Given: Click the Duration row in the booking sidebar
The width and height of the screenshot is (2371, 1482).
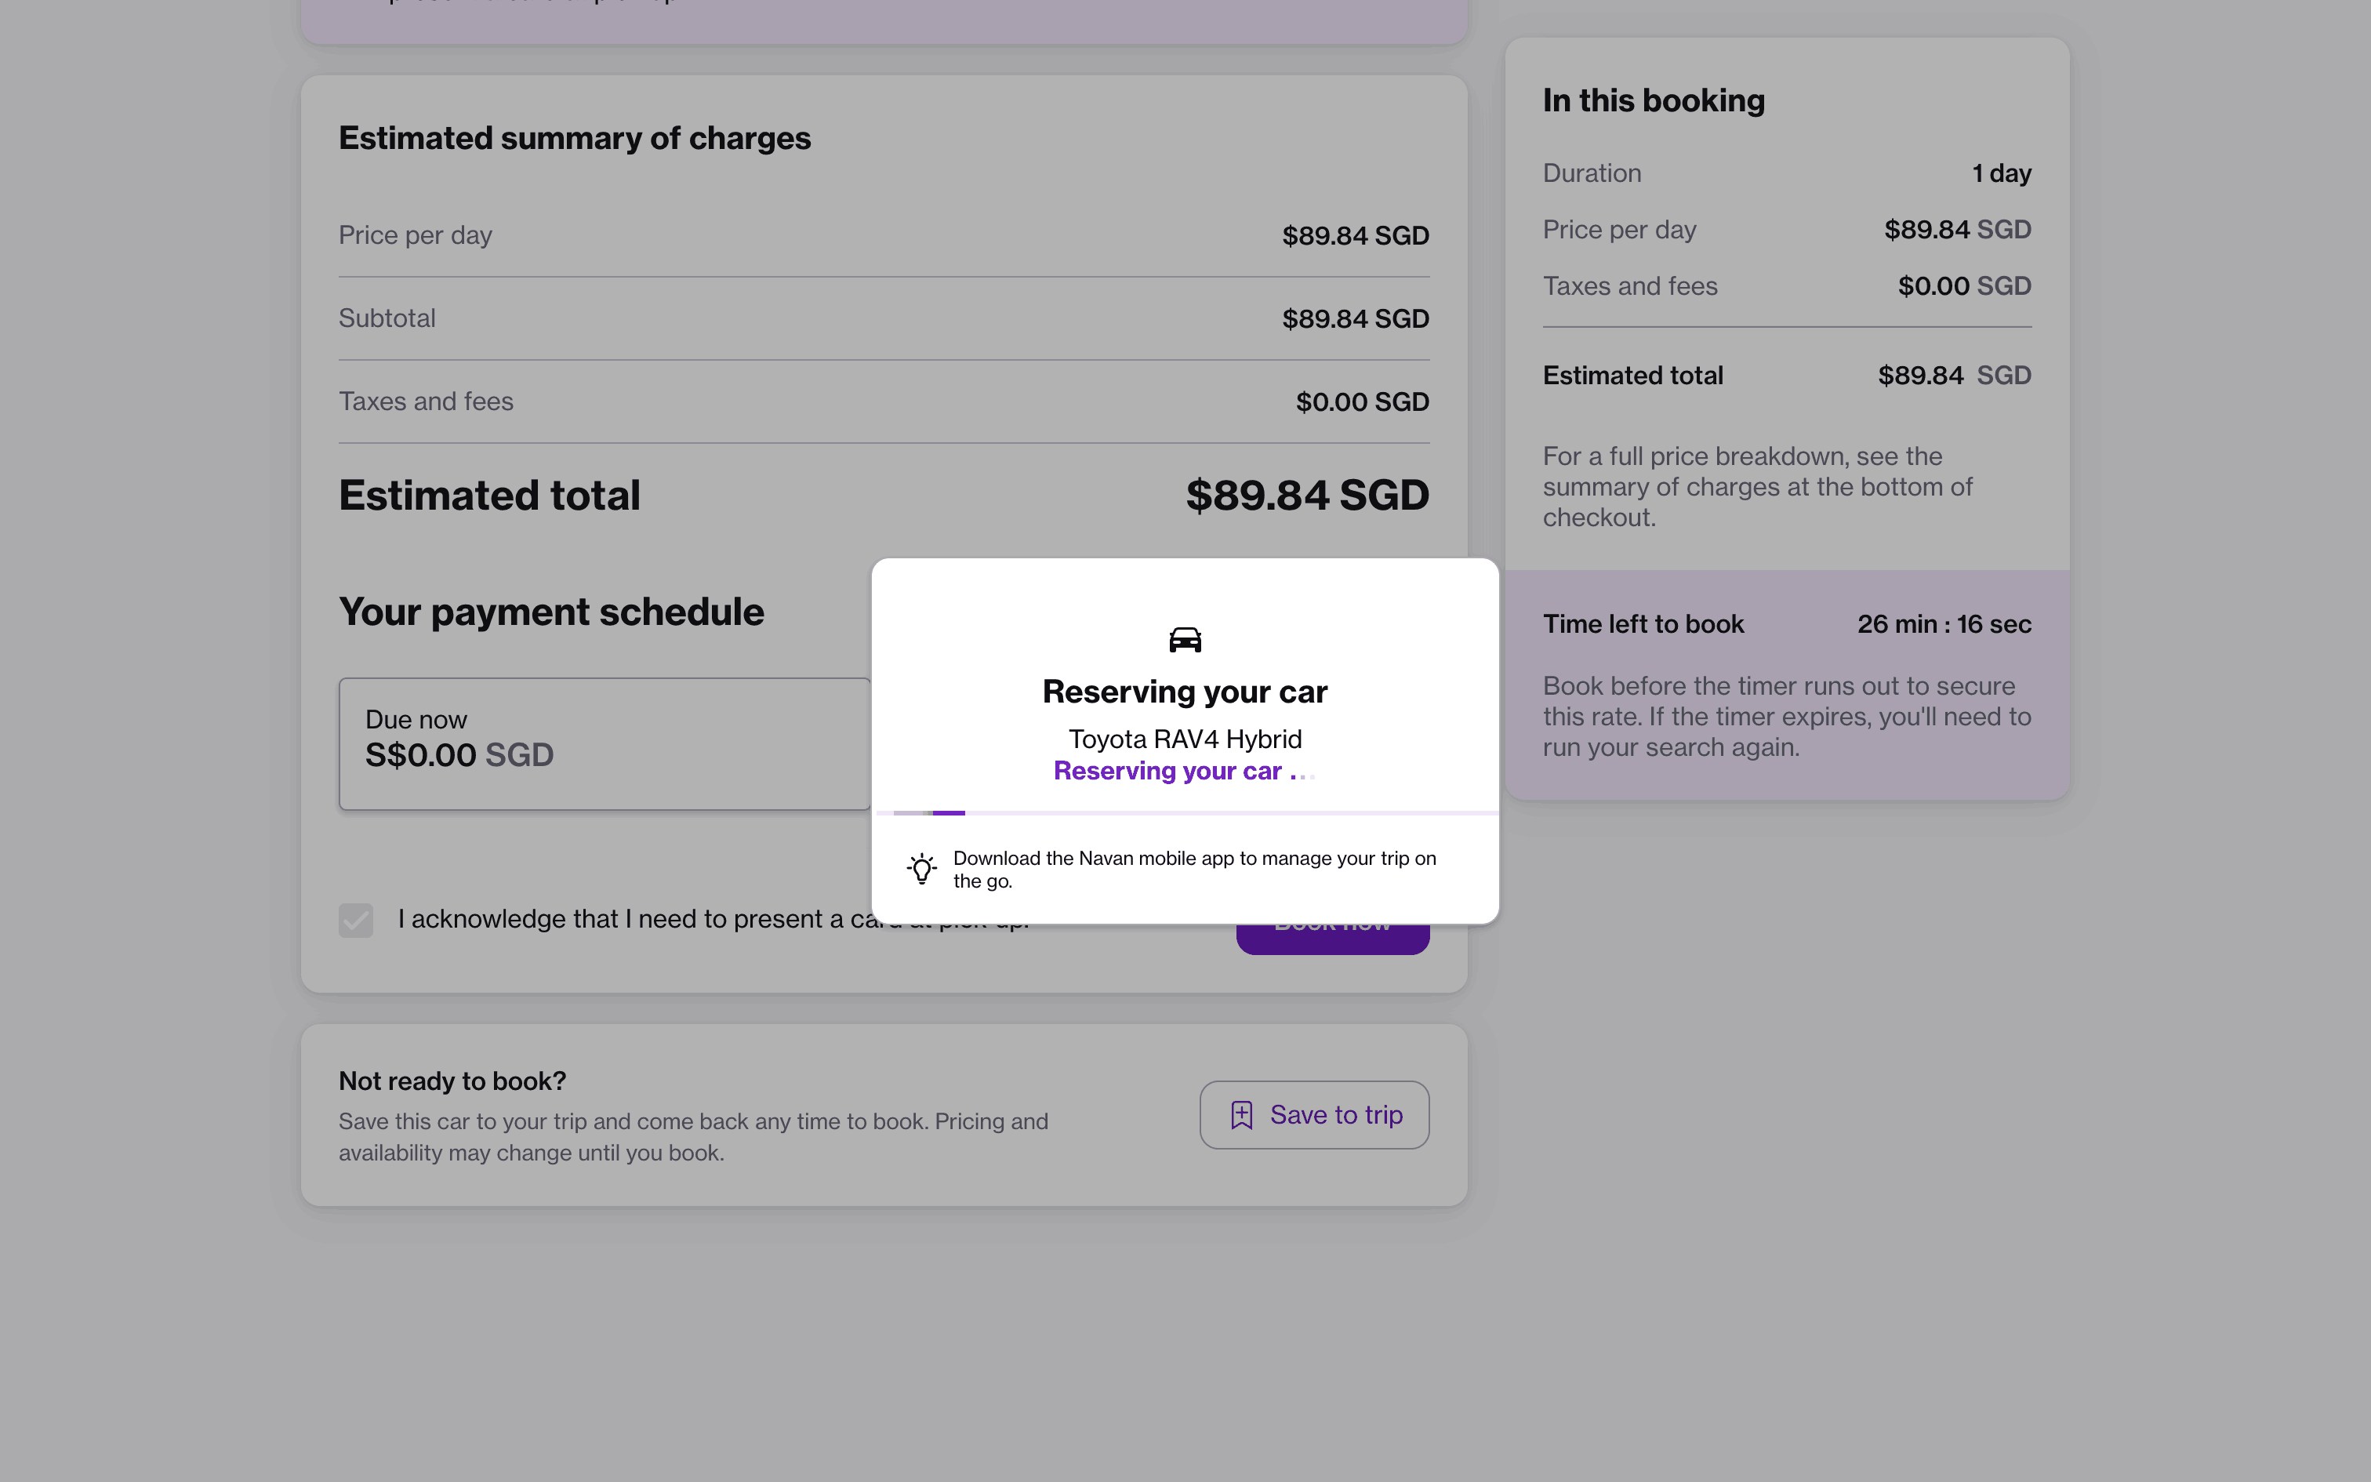Looking at the screenshot, I should (x=1786, y=173).
